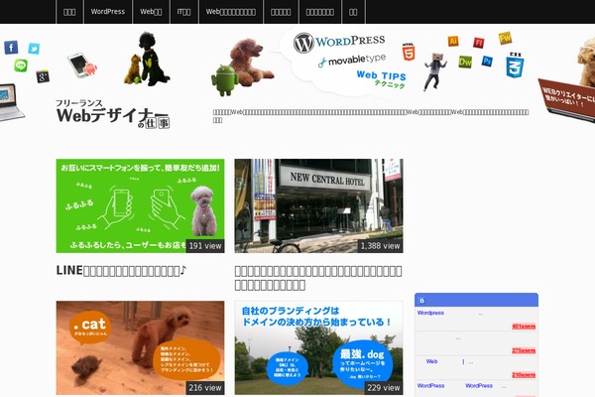Open the 最強.dog branding article thumbnail
Viewport: 595px width, 397px height.
(318, 347)
